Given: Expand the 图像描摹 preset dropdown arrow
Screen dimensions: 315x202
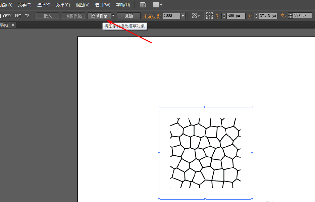Looking at the screenshot, I should pyautogui.click(x=113, y=16).
